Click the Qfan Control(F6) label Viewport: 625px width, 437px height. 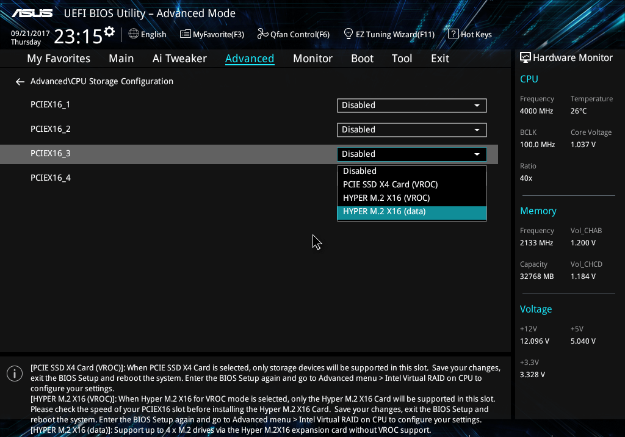coord(300,35)
